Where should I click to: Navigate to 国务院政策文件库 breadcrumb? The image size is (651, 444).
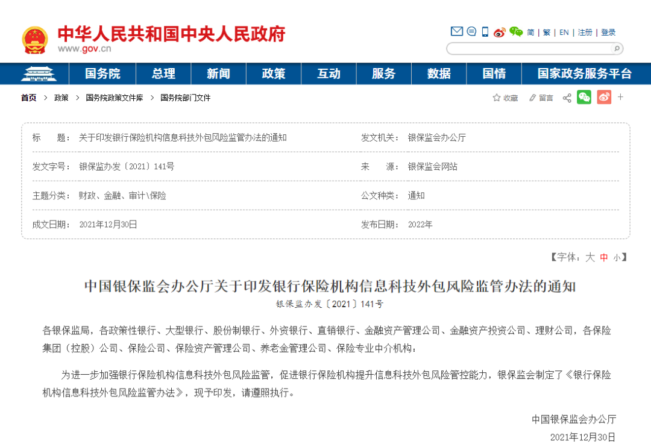point(114,98)
